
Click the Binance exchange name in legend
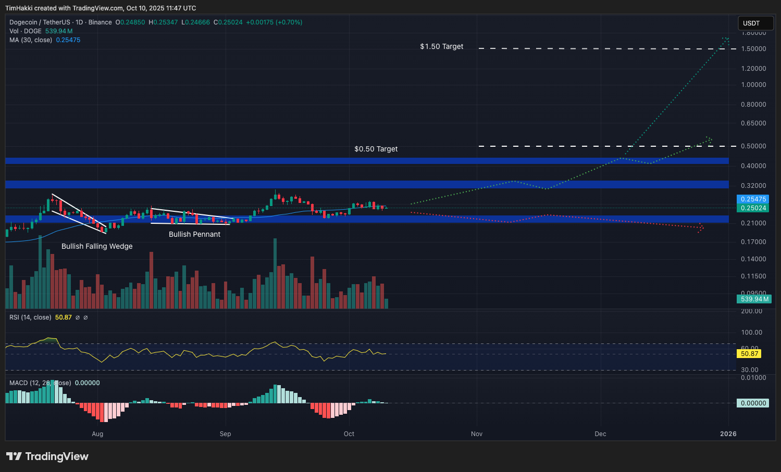pyautogui.click(x=100, y=22)
